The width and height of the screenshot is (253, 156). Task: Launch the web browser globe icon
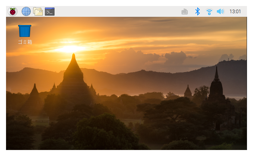[26, 11]
